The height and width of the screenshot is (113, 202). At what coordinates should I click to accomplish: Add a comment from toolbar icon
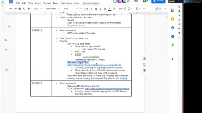pyautogui.click(x=125, y=9)
